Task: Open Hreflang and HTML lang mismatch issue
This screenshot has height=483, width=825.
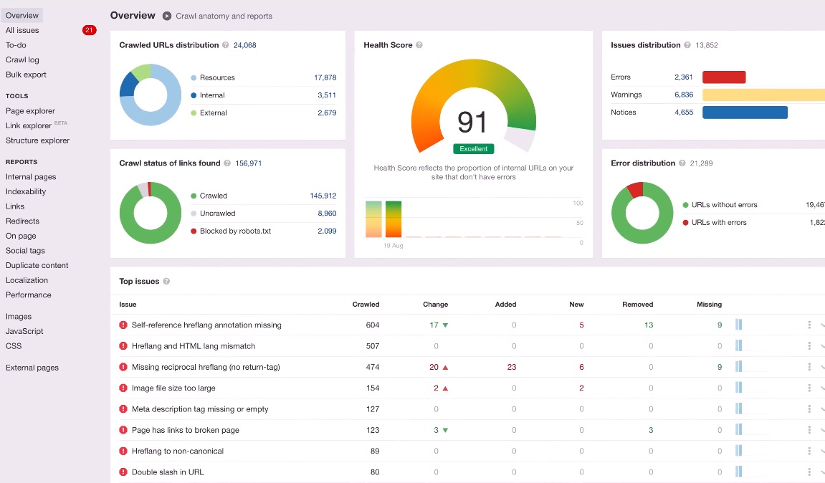Action: [x=193, y=346]
